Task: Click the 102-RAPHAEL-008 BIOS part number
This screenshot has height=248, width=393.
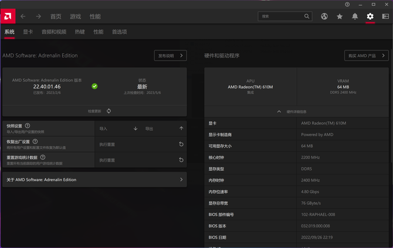Action: [x=318, y=215]
